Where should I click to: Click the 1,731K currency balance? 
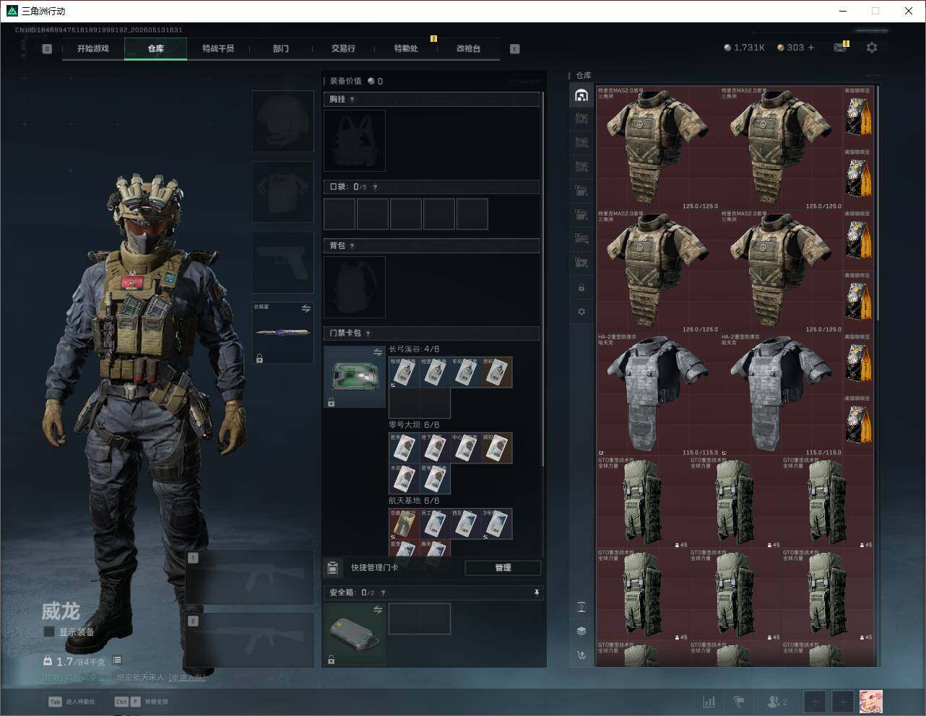coord(744,48)
